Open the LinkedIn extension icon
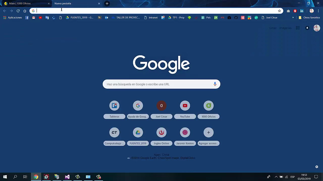 pos(302,11)
